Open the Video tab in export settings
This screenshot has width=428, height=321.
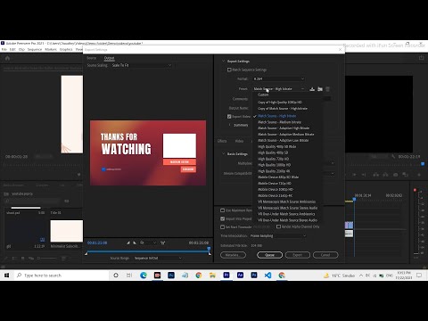239,141
